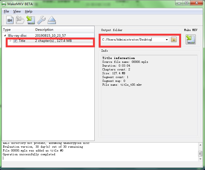Open Preferences via the wrench icon

point(41,20)
